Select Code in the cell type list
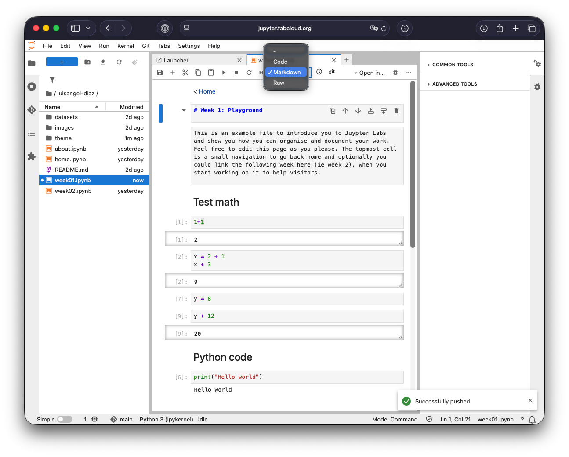 pyautogui.click(x=280, y=62)
